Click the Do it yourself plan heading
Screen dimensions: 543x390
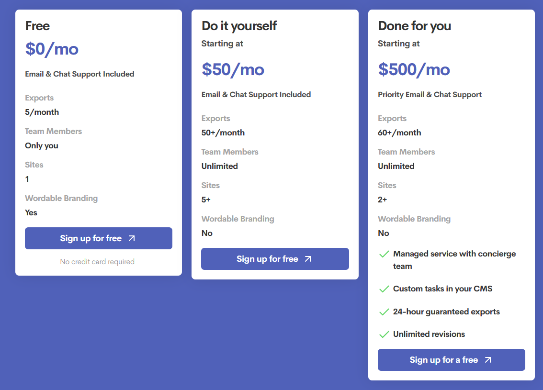(239, 26)
